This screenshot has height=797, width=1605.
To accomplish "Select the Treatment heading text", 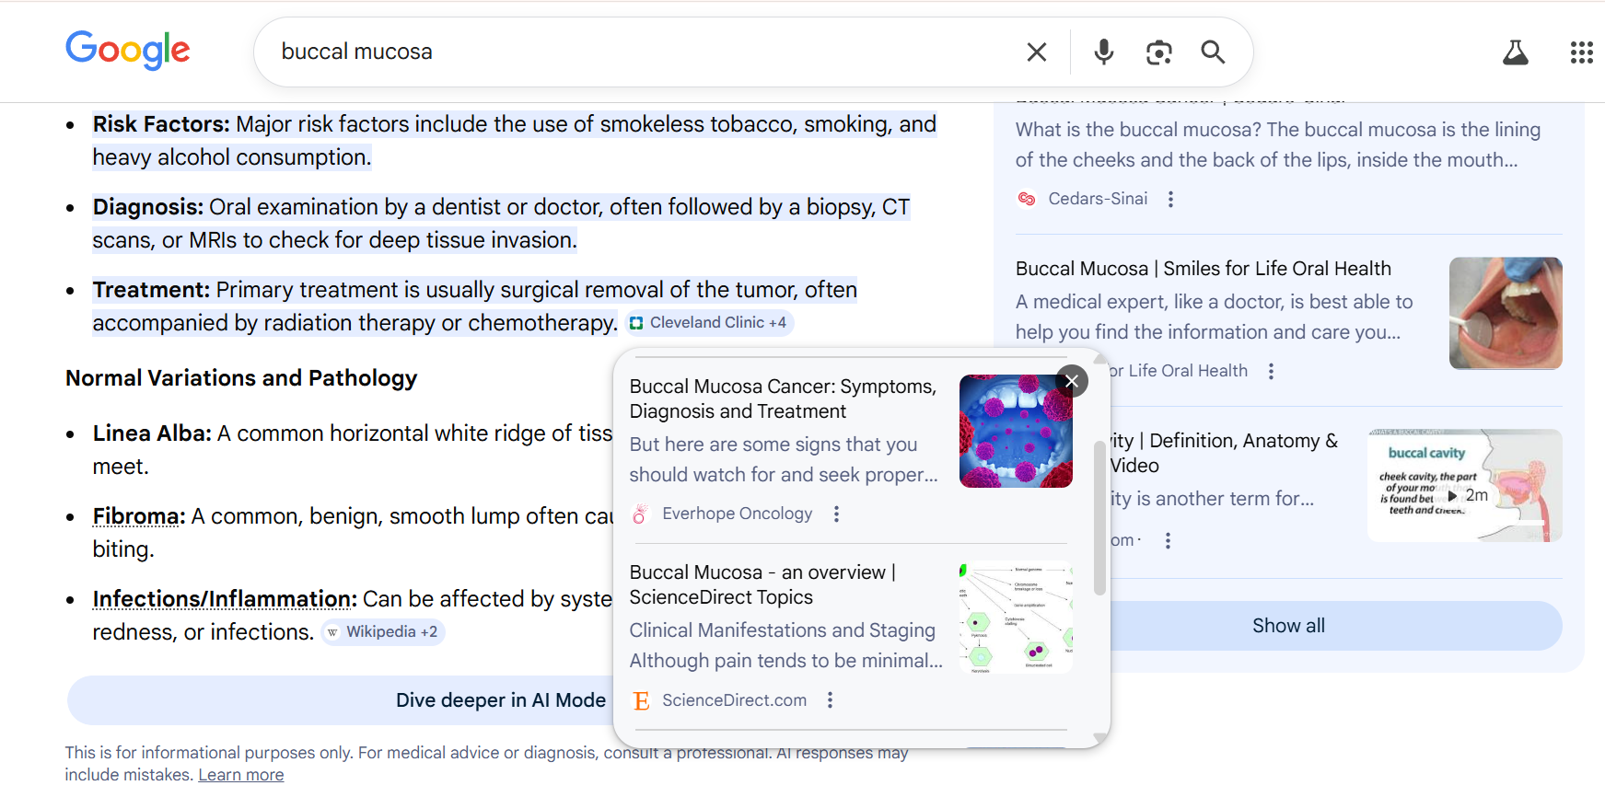I will [x=152, y=290].
